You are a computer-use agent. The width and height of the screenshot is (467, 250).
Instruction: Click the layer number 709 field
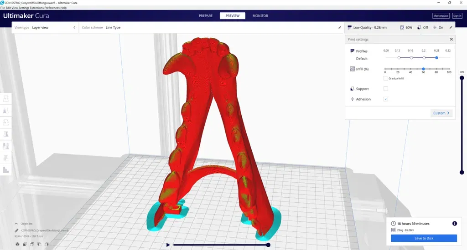tap(462, 72)
